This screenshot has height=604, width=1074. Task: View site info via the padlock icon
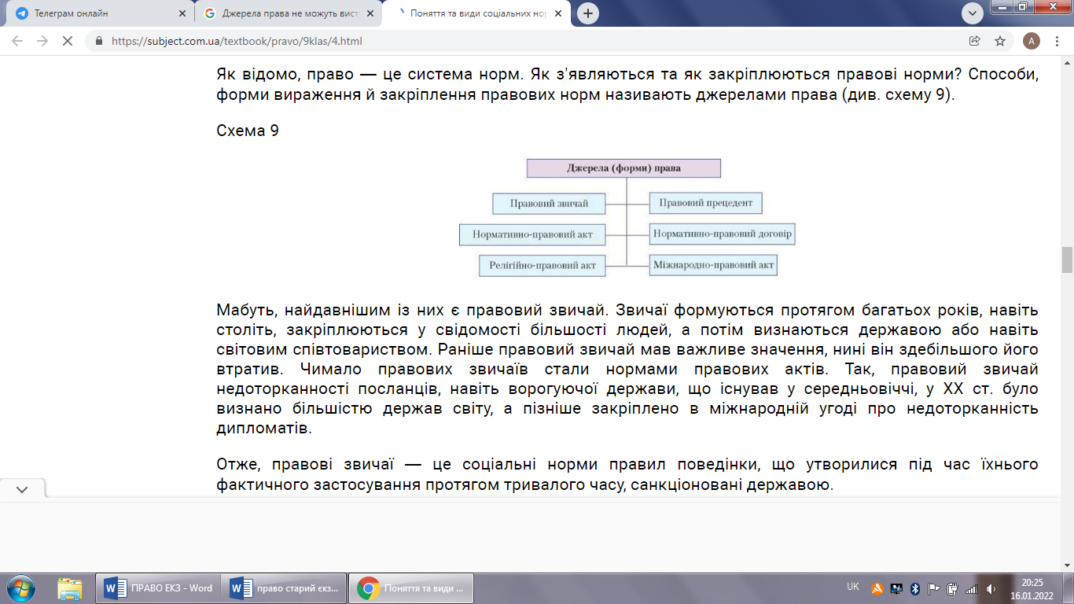99,42
